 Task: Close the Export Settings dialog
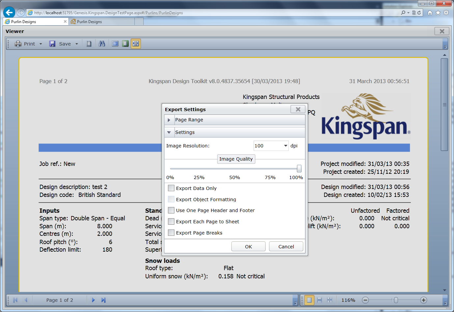click(298, 109)
